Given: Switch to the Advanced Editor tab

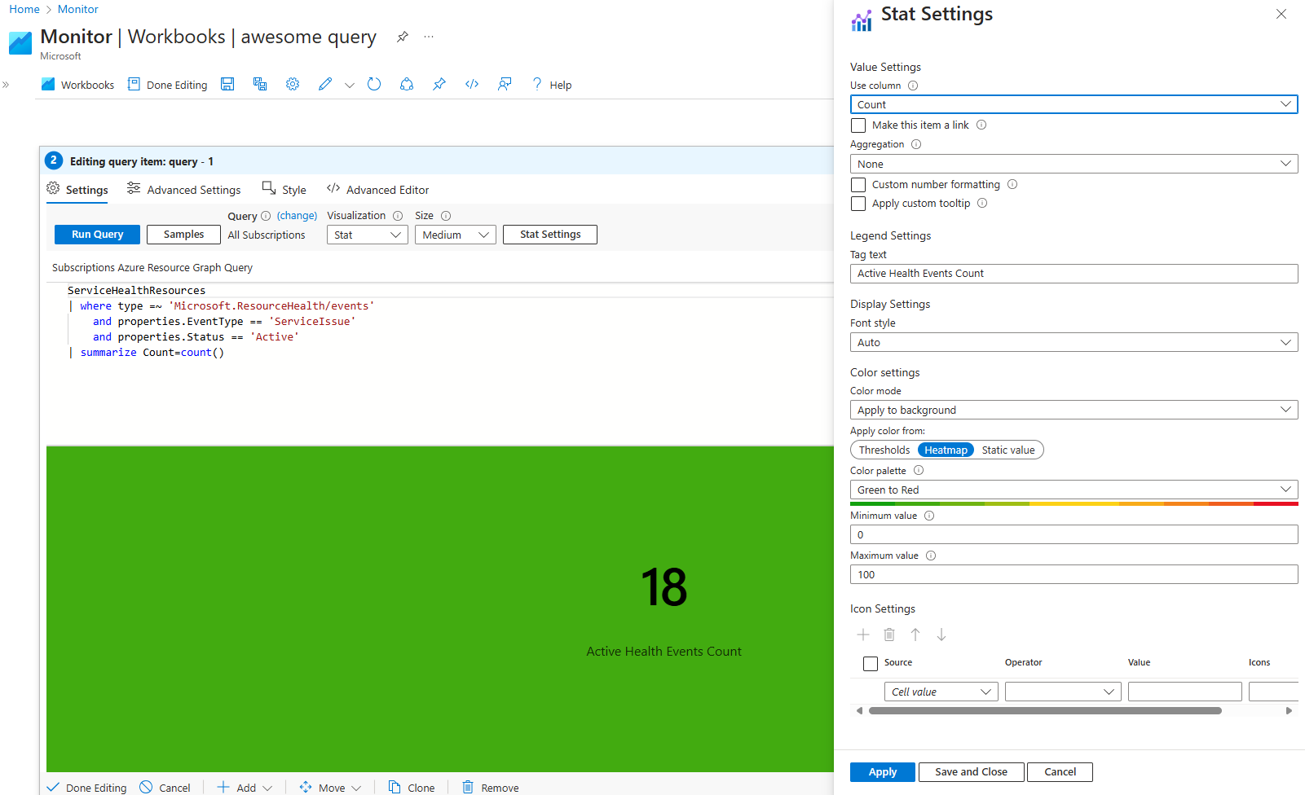Looking at the screenshot, I should pos(378,190).
